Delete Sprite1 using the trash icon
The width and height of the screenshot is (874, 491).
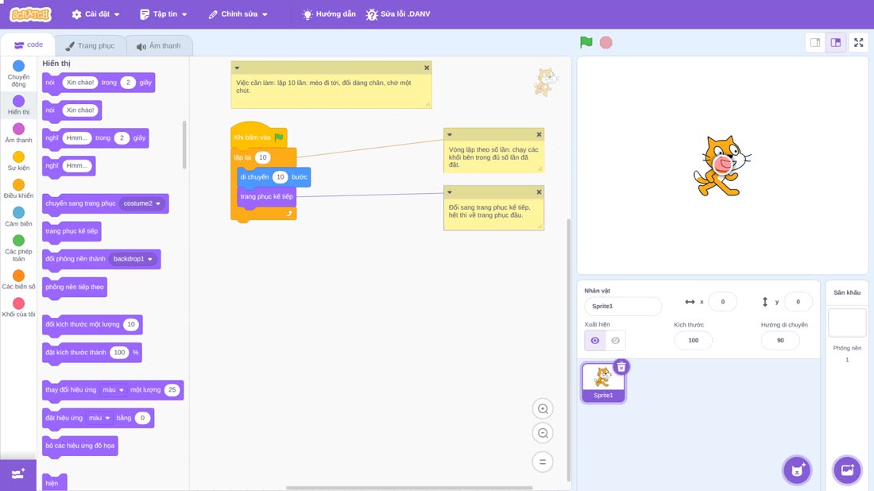point(621,367)
